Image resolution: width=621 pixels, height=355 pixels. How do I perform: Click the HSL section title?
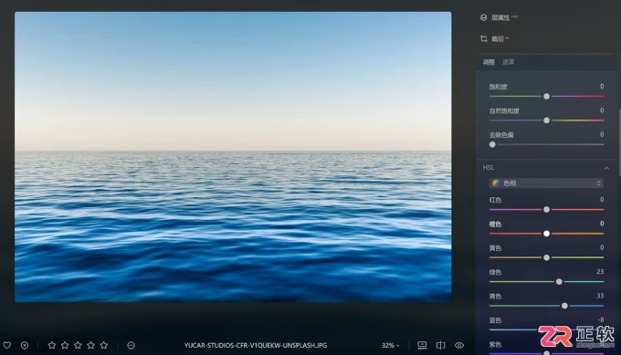point(489,167)
